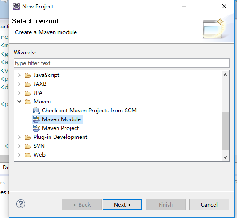Click the help question mark icon
Viewport: 237px width, 218px height.
pos(21,204)
